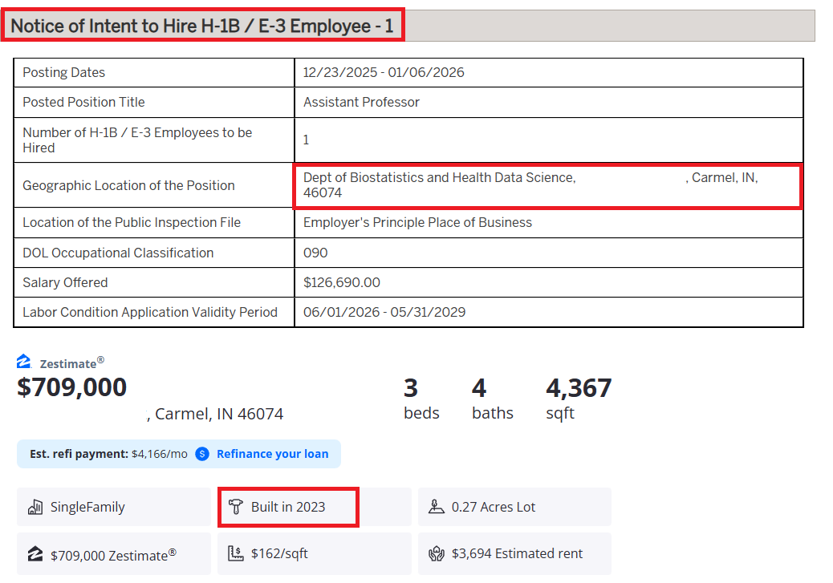
Task: Click the Geographic Location of the Position label
Action: click(x=128, y=185)
